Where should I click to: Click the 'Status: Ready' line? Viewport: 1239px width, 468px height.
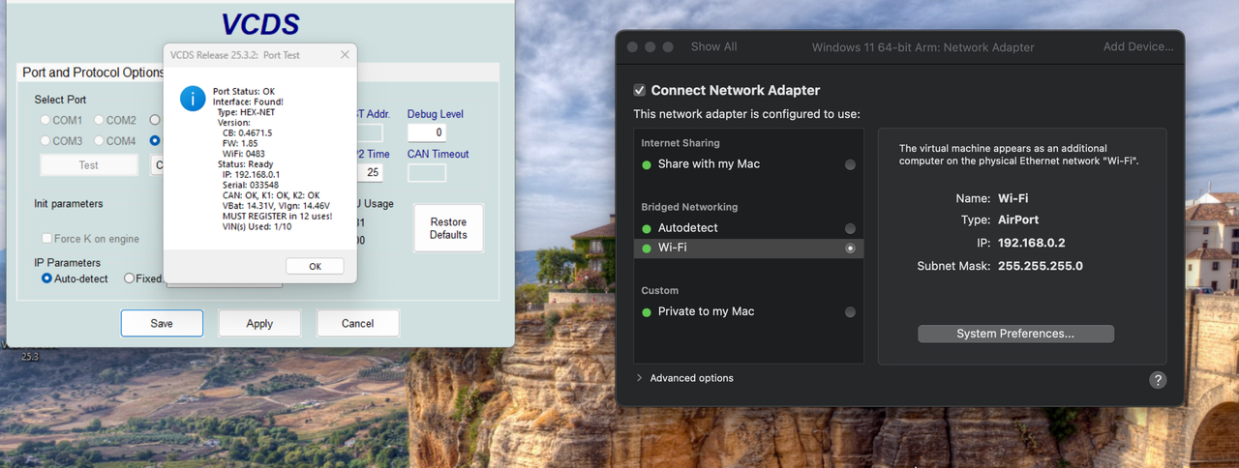[245, 163]
